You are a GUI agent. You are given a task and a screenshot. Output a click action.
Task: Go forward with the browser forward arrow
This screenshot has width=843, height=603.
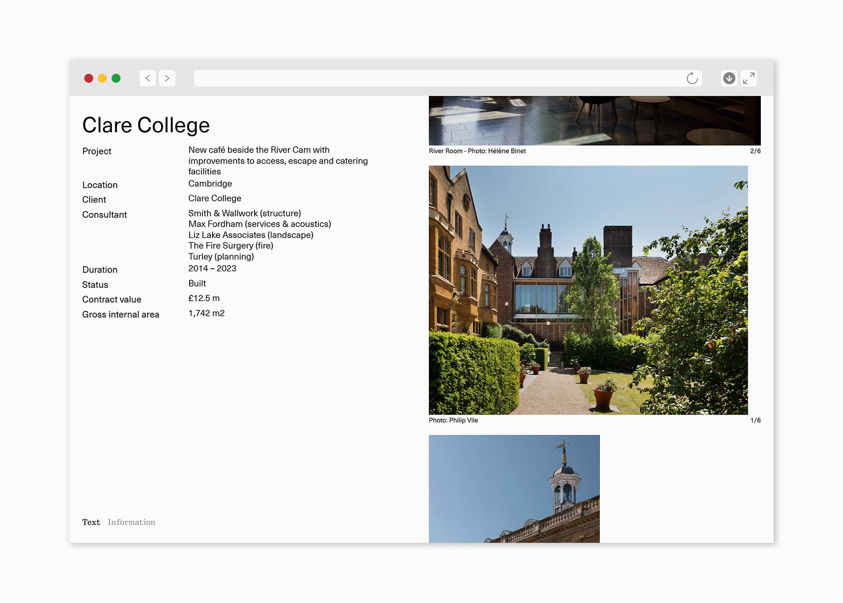(x=167, y=78)
